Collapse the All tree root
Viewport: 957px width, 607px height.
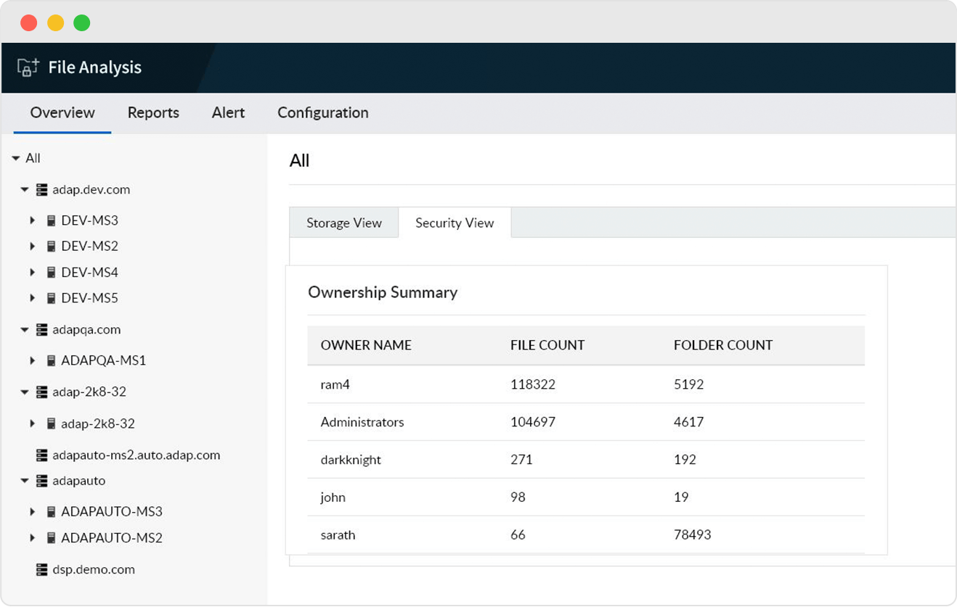tap(16, 158)
